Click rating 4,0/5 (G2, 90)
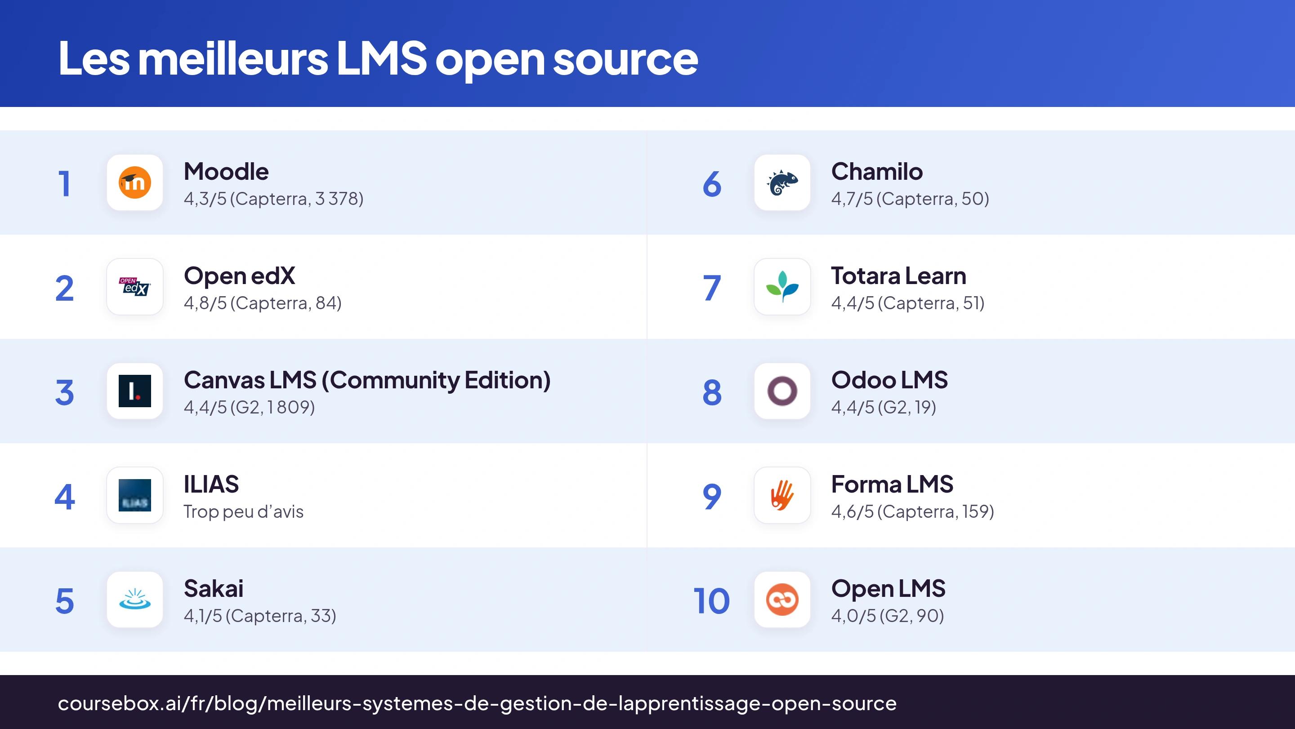 point(888,616)
